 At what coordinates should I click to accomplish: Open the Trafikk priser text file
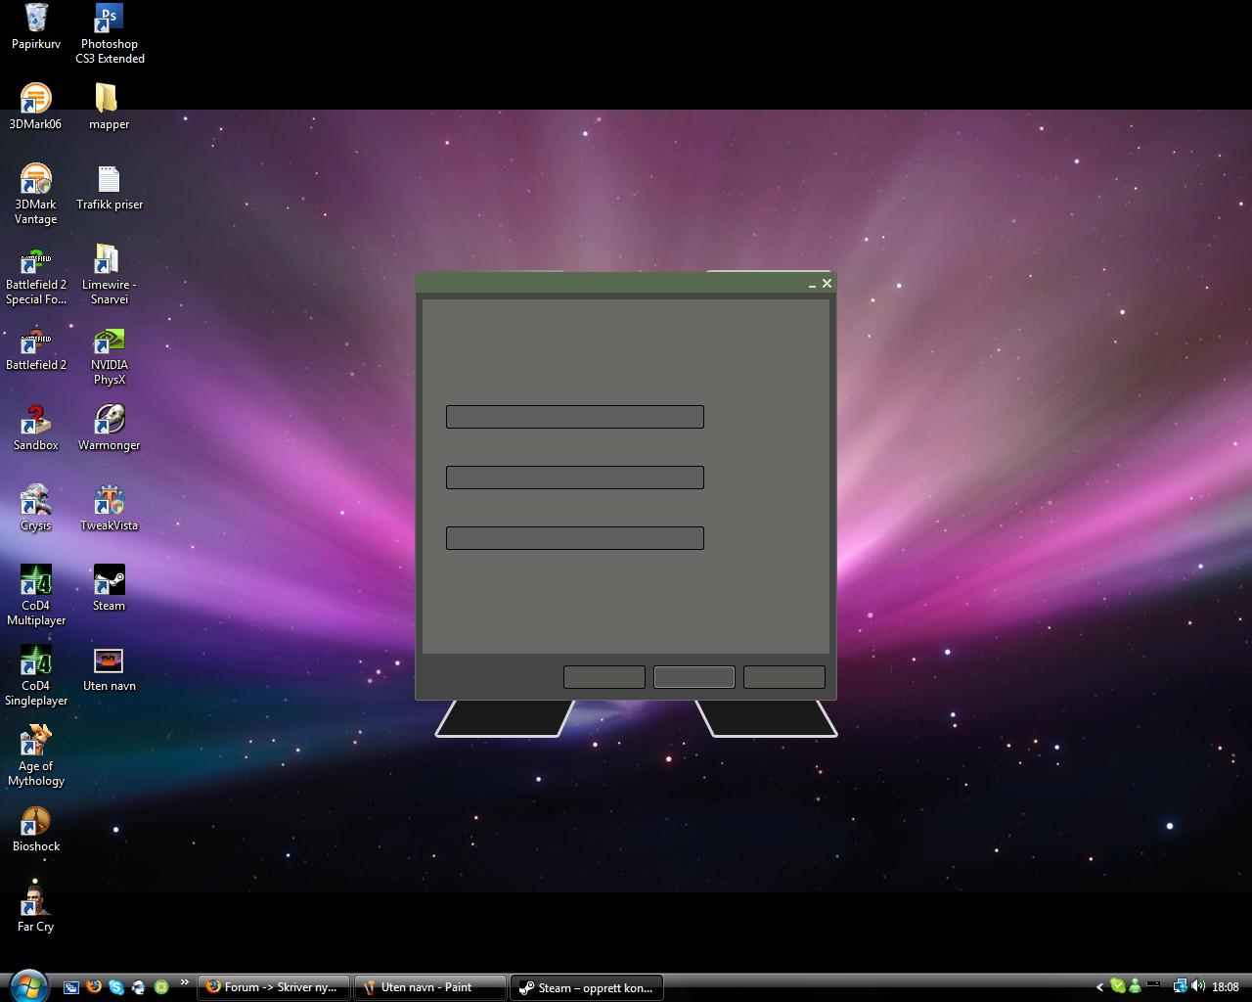(x=110, y=187)
